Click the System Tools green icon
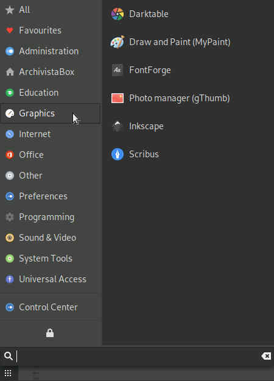Viewport: 274px width, 381px height. pos(10,258)
